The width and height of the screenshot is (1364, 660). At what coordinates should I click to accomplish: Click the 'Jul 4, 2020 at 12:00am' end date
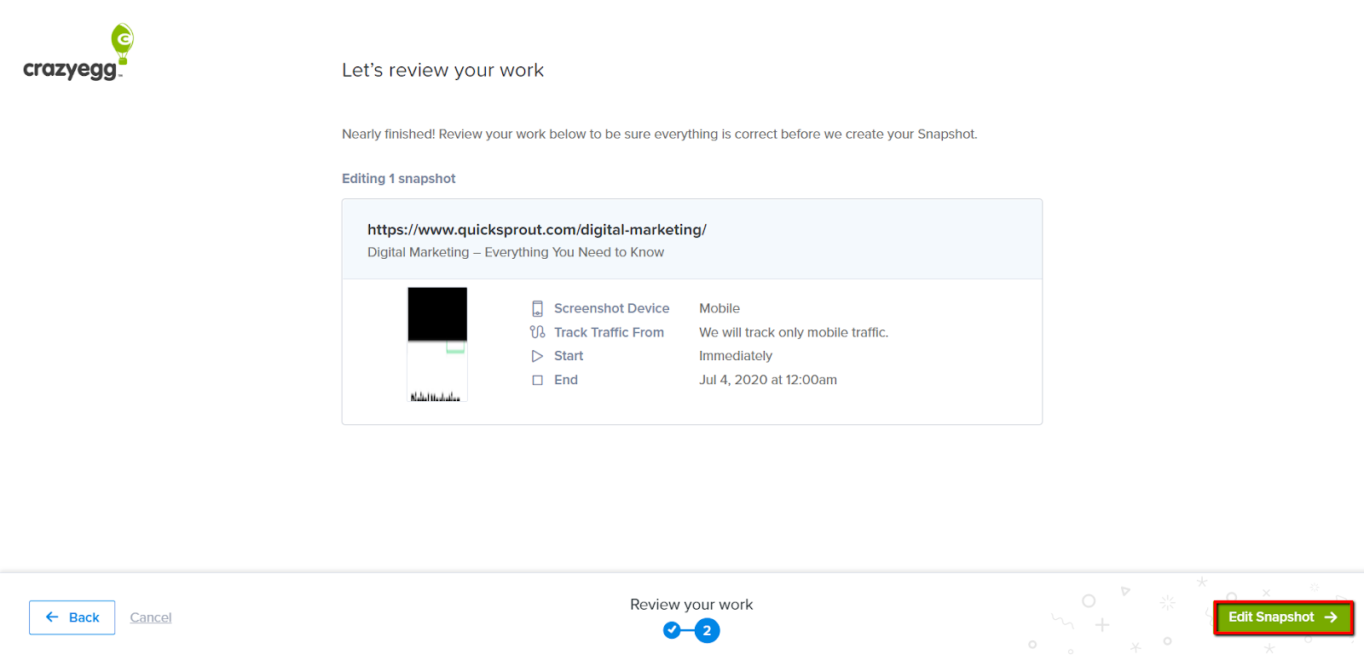coord(768,380)
